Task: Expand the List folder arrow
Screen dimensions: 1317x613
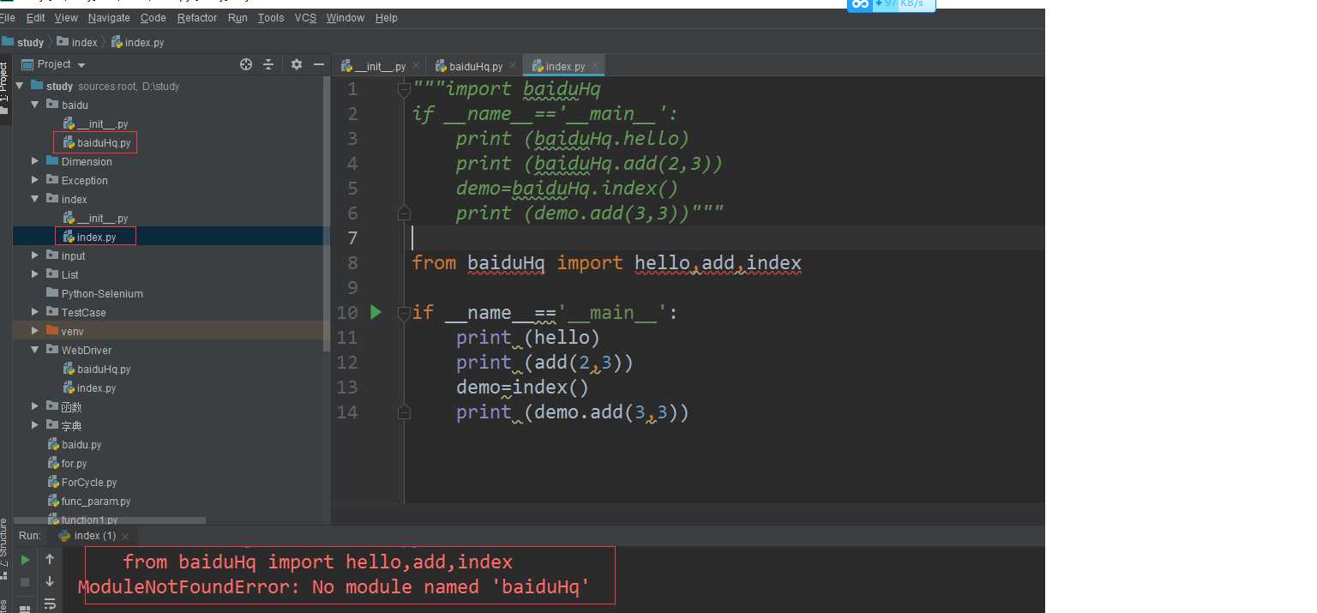Action: coord(35,274)
